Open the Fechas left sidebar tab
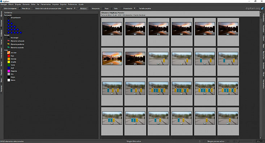Image resolution: width=265 pixels, height=143 pixels. pos(1,42)
